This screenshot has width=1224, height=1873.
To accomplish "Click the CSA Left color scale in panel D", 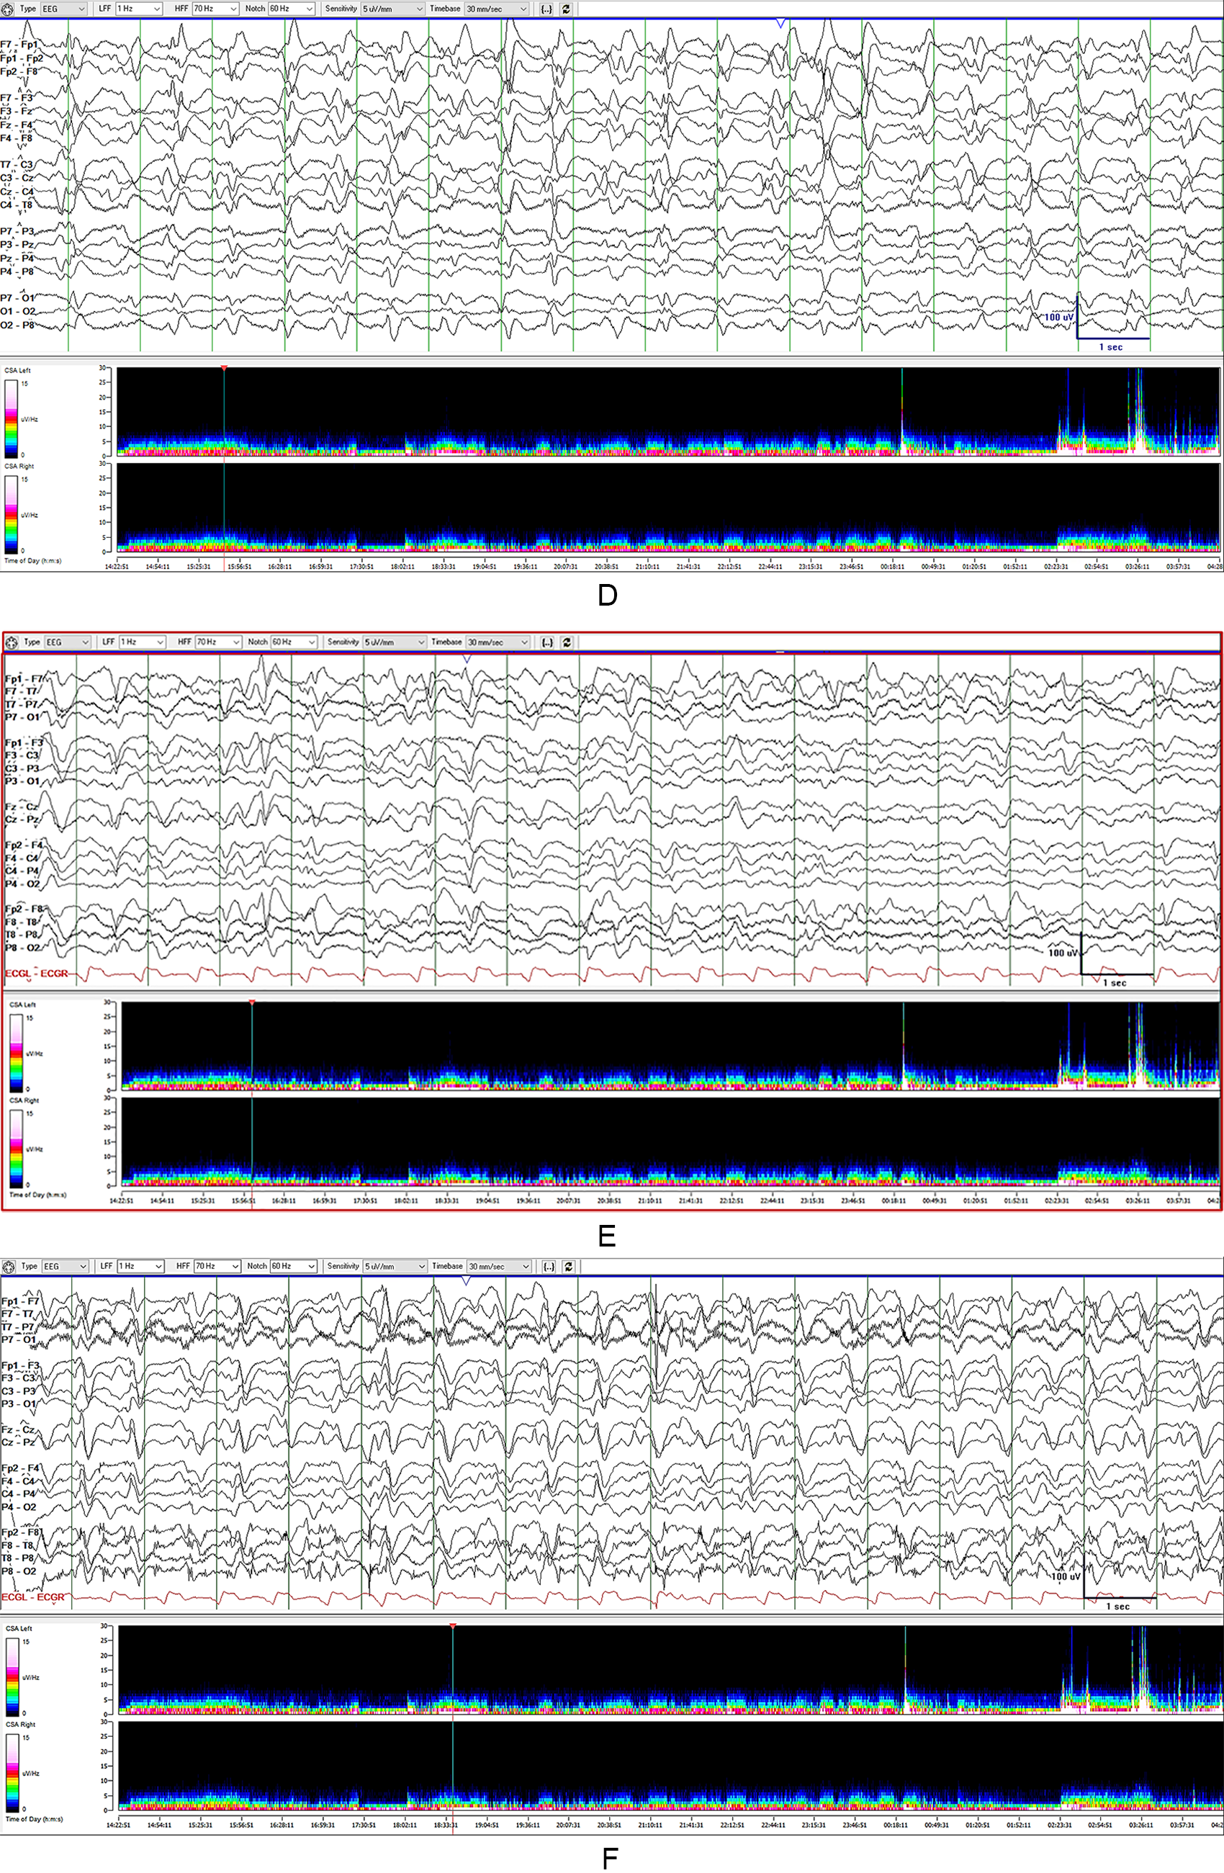I will click(x=11, y=418).
